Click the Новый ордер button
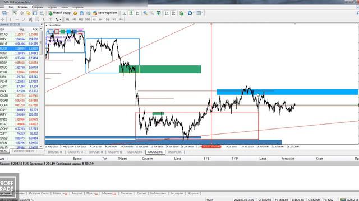Screen dimensions: 359x201 click(59, 13)
